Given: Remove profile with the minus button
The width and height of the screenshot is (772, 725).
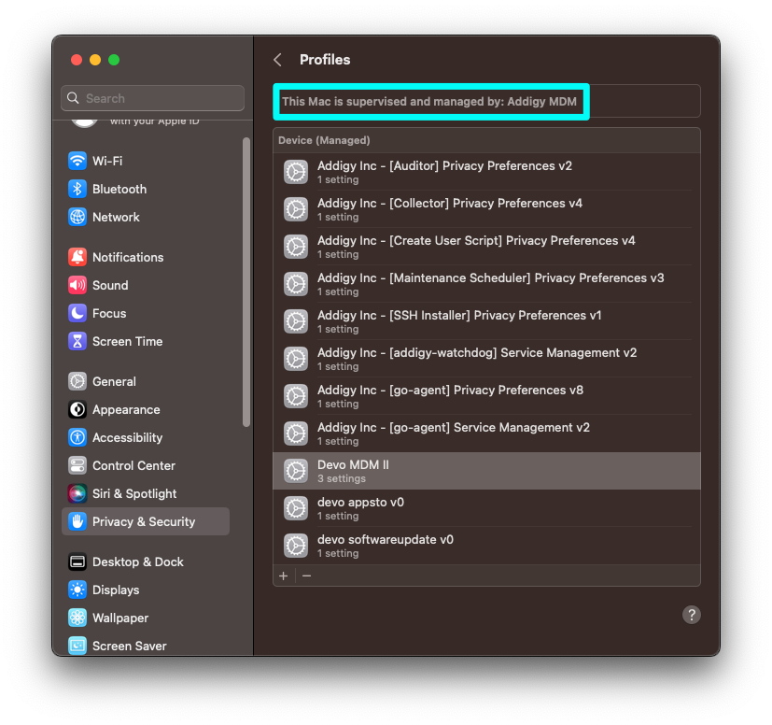Looking at the screenshot, I should pyautogui.click(x=307, y=576).
